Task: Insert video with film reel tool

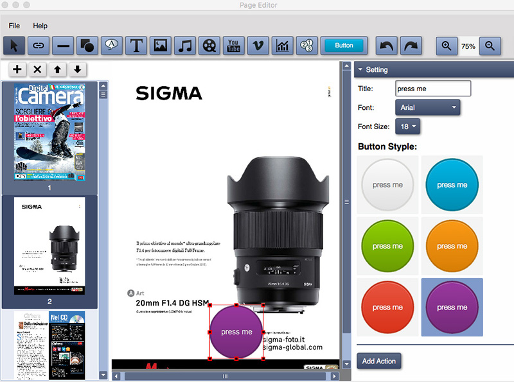Action: click(209, 46)
